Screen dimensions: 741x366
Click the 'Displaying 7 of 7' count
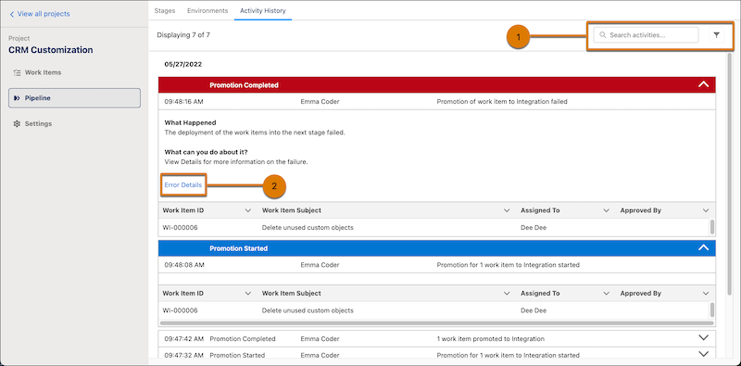click(183, 35)
